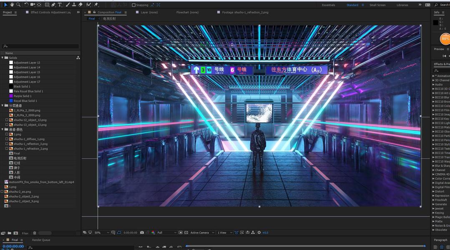Image resolution: width=450 pixels, height=250 pixels.
Task: Select the Unified Camera tool
Action: tap(33, 5)
